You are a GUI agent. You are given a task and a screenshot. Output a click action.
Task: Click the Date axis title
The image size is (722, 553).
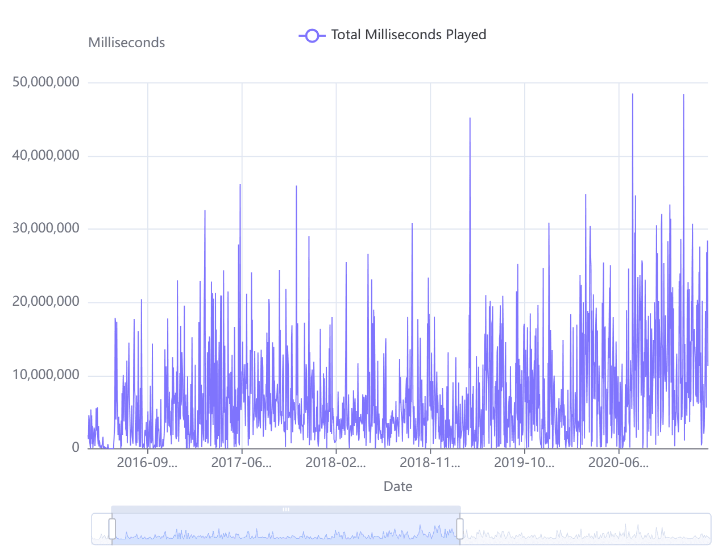pos(398,487)
